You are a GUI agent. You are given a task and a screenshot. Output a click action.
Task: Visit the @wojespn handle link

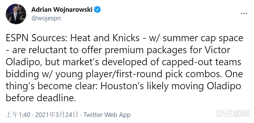[46, 18]
